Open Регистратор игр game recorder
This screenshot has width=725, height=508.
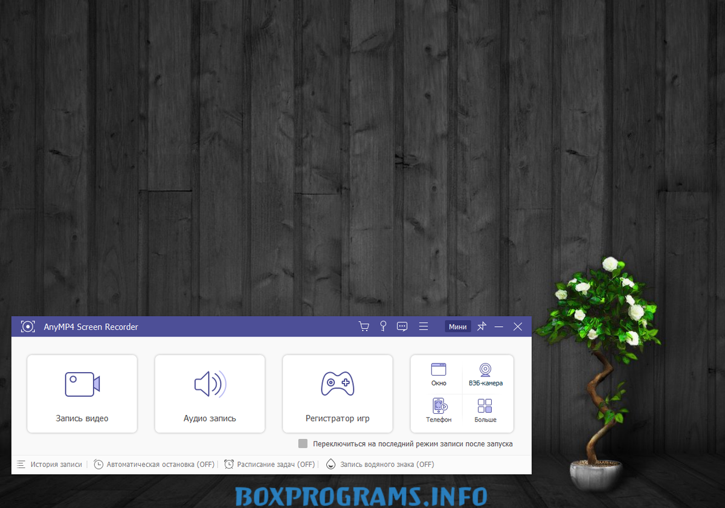pos(337,394)
